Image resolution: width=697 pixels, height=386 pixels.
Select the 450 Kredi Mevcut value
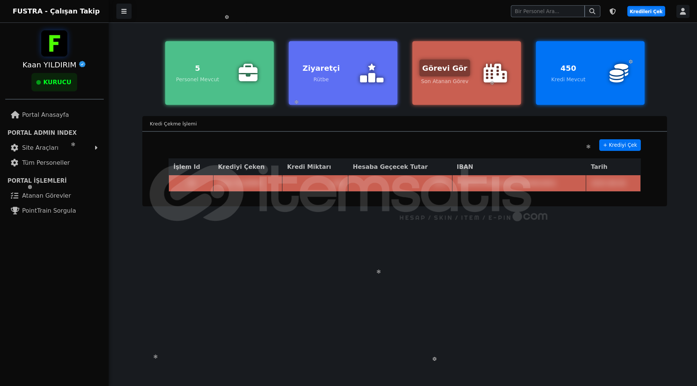(568, 68)
